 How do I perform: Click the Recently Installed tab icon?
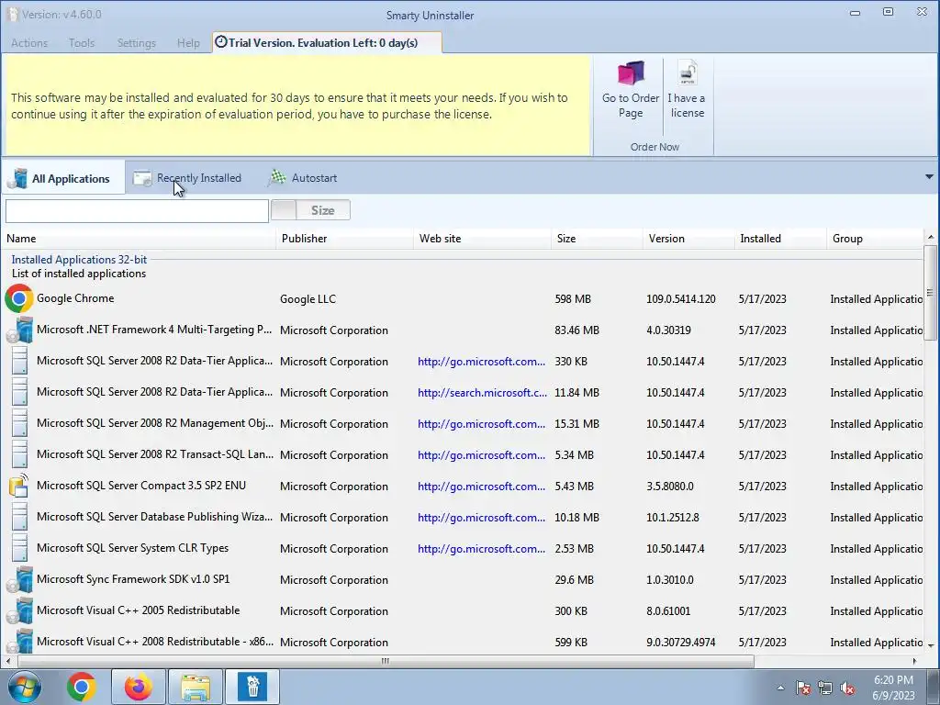(142, 178)
